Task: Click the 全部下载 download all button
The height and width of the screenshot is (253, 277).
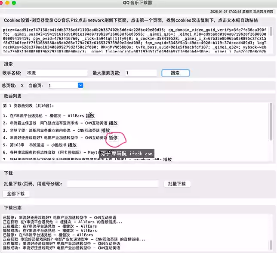Action: tap(16, 194)
